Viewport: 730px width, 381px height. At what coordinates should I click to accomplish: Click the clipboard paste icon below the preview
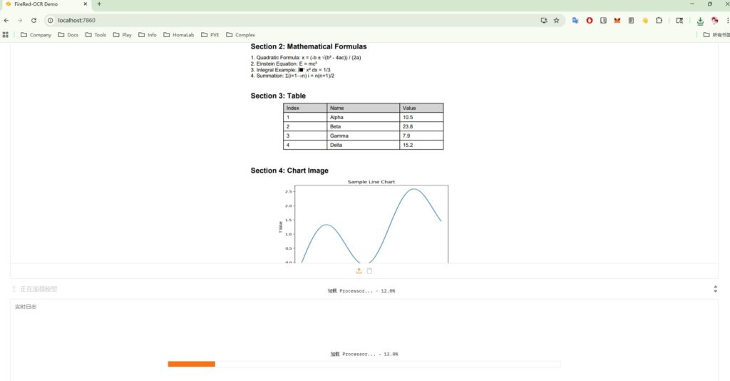369,270
